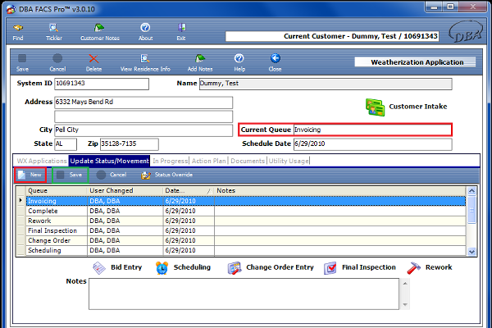The image size is (492, 328).
Task: Switch to the WX Applications tab
Action: pyautogui.click(x=42, y=161)
